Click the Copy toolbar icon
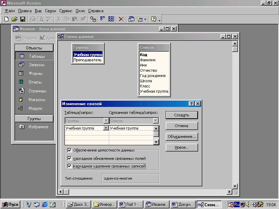Viewport: 279px width, 209px height. coord(67,19)
